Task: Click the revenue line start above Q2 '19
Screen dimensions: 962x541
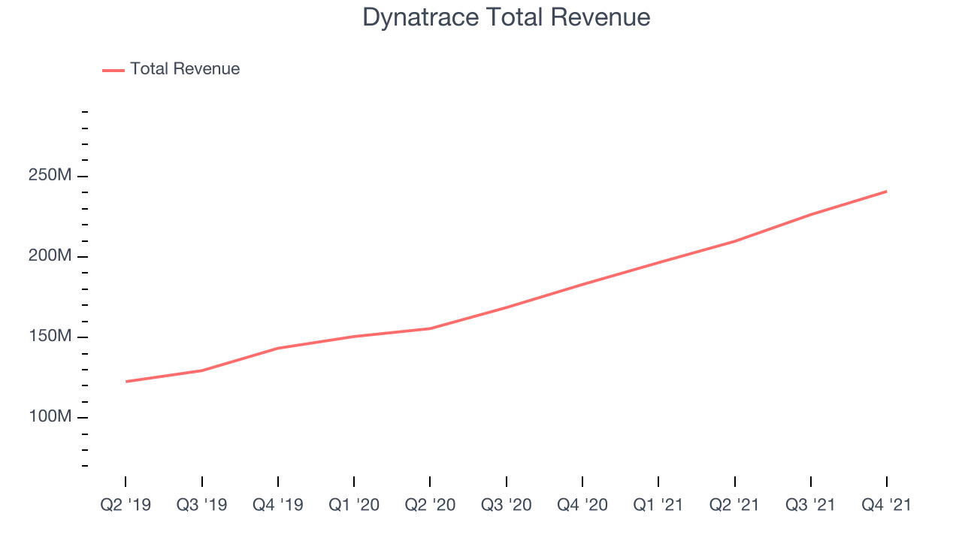Action: pos(126,382)
